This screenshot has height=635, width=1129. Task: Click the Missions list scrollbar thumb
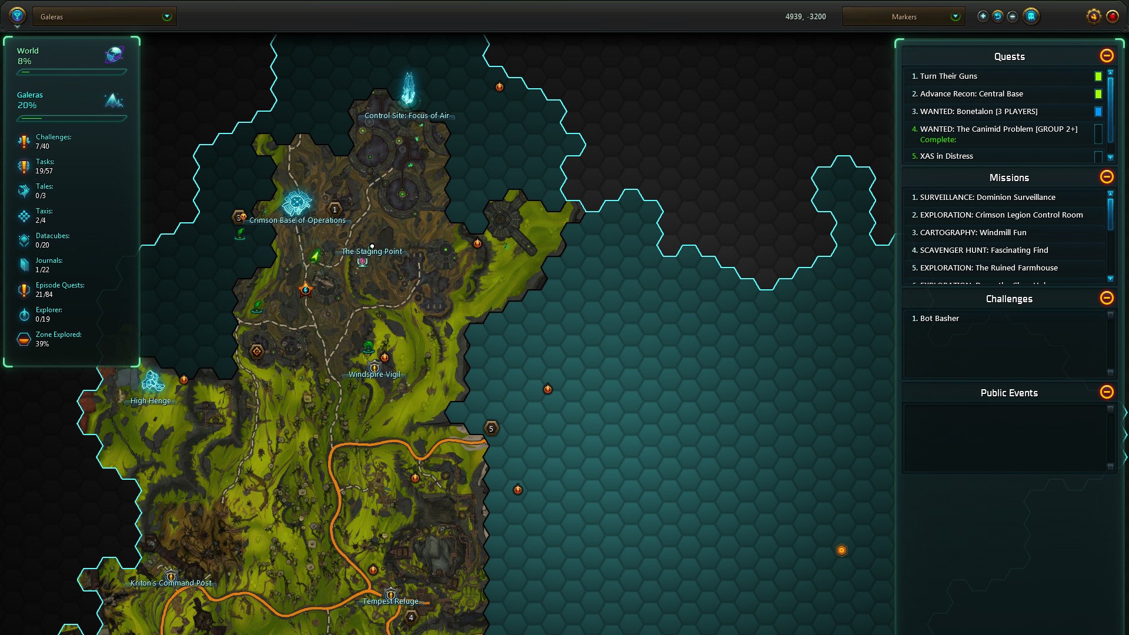point(1110,214)
